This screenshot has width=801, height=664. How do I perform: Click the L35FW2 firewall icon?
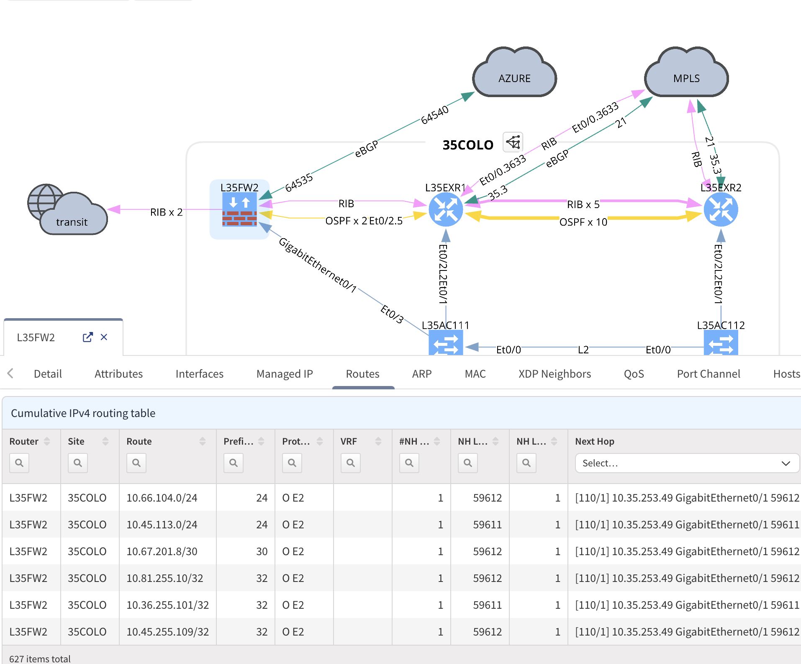(239, 209)
